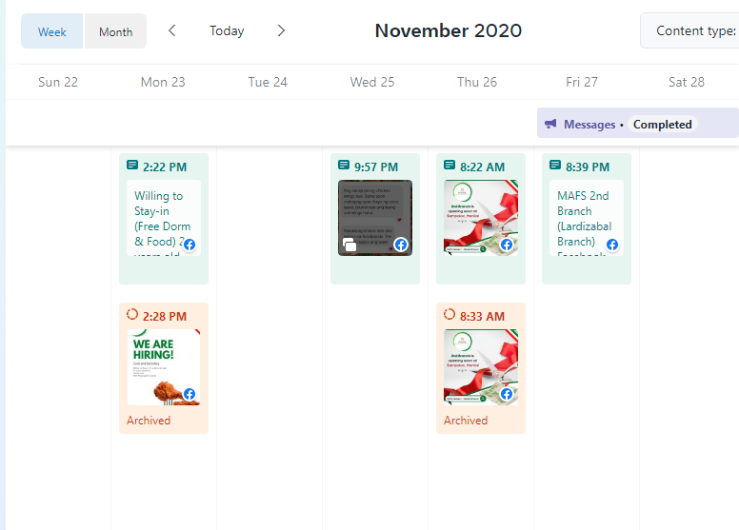Viewport: 739px width, 530px height.
Task: Jump to Today in the calendar
Action: coord(227,31)
